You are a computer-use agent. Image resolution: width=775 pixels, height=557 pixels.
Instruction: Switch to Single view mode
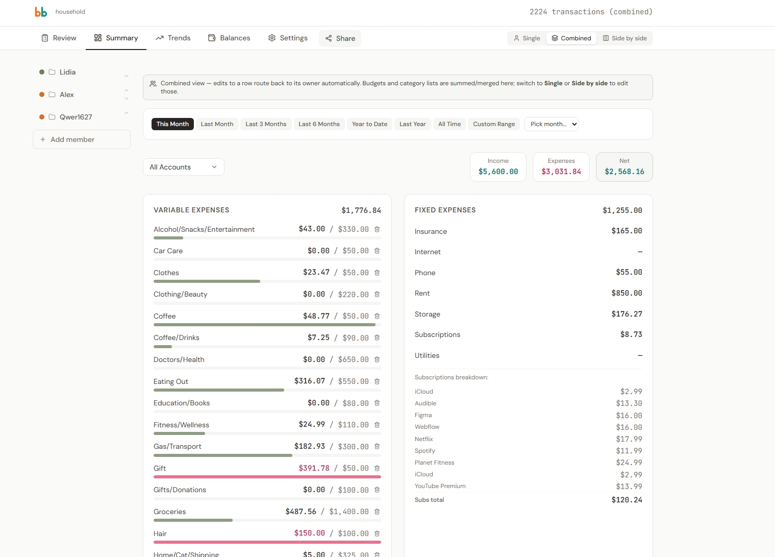tap(527, 38)
